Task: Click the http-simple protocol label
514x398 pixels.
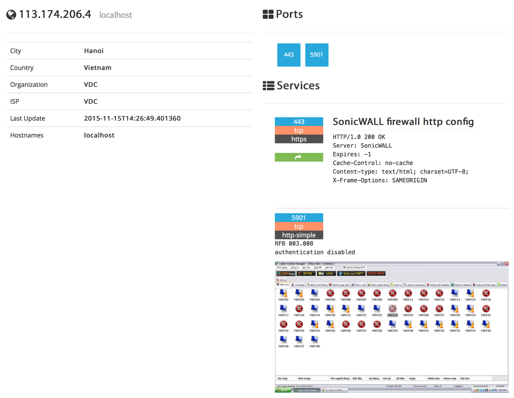Action: (299, 235)
